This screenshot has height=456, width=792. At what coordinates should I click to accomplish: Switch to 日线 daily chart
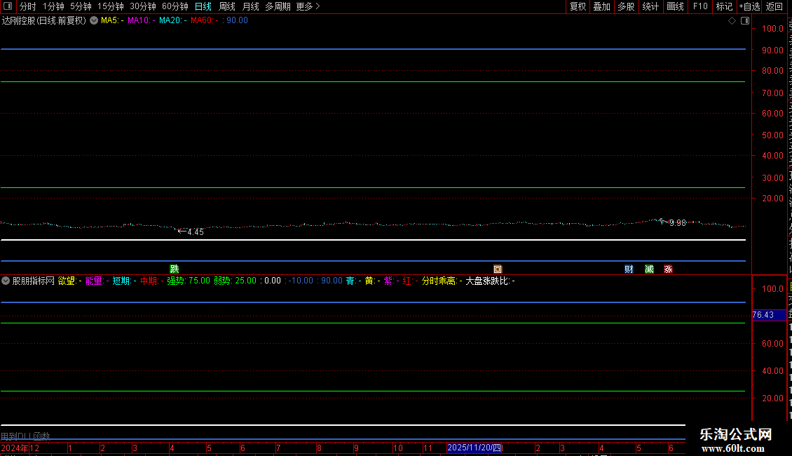tap(203, 6)
